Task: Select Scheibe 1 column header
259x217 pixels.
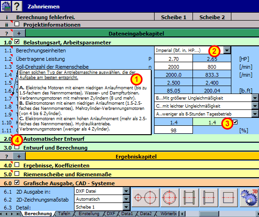Action: tap(173, 17)
